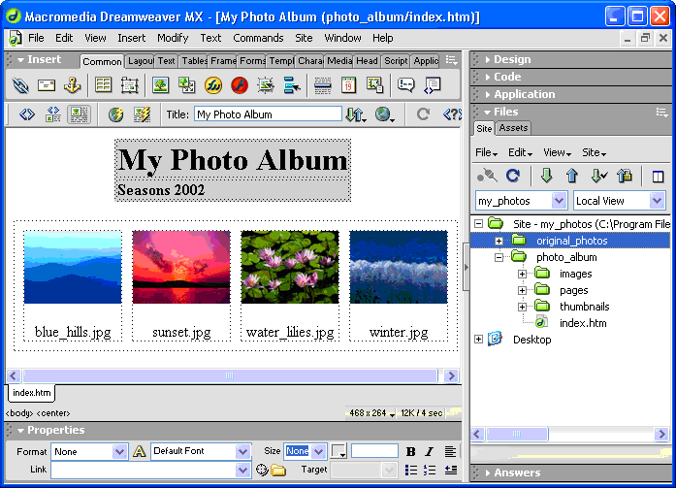Screen dimensions: 676x488
Task: Refresh the Site file list
Action: (x=513, y=176)
